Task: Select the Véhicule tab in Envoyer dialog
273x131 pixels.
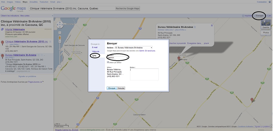Action: [x=96, y=51]
